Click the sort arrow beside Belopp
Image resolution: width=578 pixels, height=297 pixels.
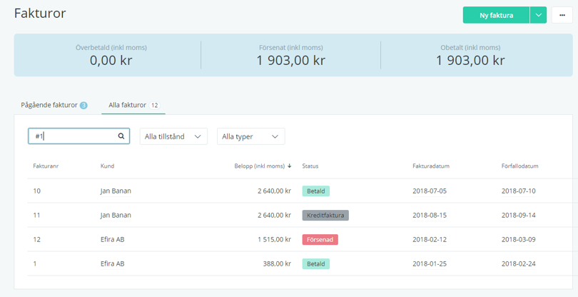tap(290, 166)
